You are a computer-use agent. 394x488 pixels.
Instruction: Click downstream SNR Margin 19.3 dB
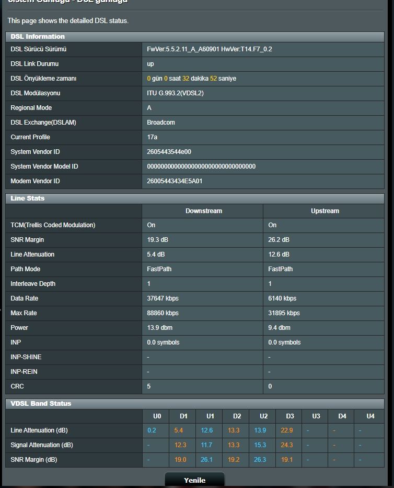pos(157,240)
